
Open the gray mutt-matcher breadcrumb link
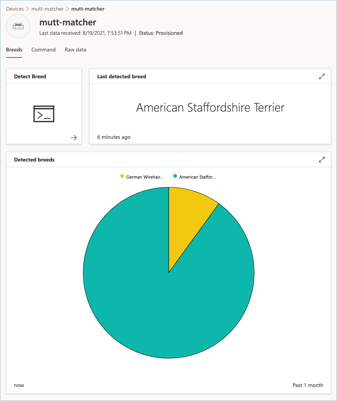pyautogui.click(x=48, y=9)
